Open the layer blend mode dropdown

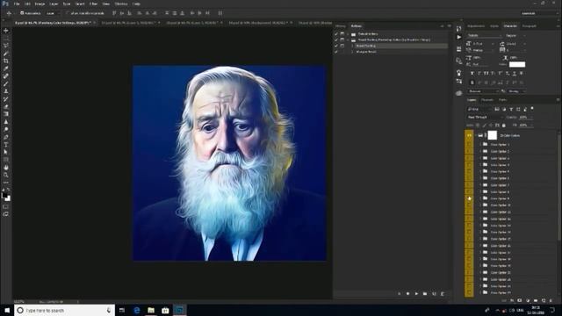pos(485,117)
